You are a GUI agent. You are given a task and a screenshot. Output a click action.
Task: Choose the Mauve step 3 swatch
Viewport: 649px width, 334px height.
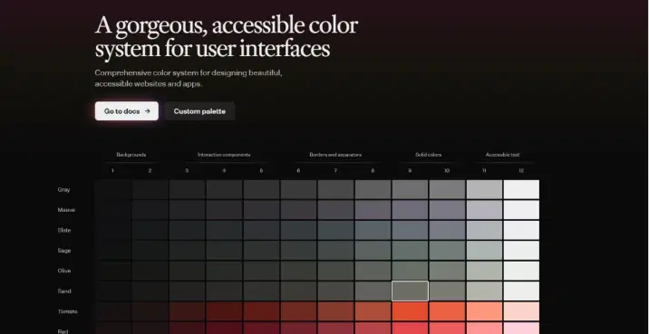coord(187,210)
